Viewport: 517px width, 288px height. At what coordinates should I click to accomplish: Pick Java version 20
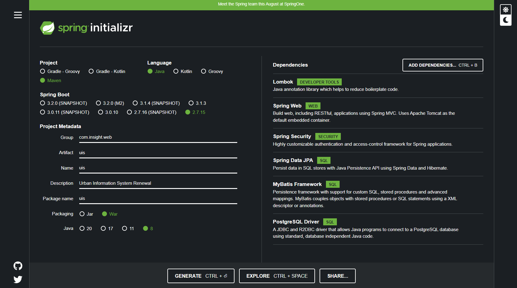[x=86, y=229]
